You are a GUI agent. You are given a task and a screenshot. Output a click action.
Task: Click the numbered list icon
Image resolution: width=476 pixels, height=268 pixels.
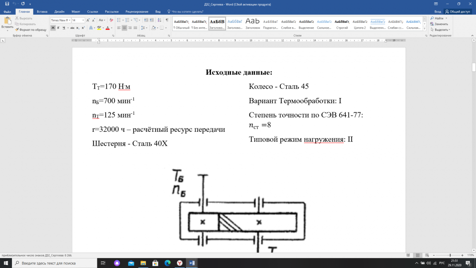click(127, 20)
